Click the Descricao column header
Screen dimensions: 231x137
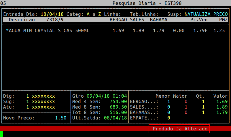tap(22, 20)
